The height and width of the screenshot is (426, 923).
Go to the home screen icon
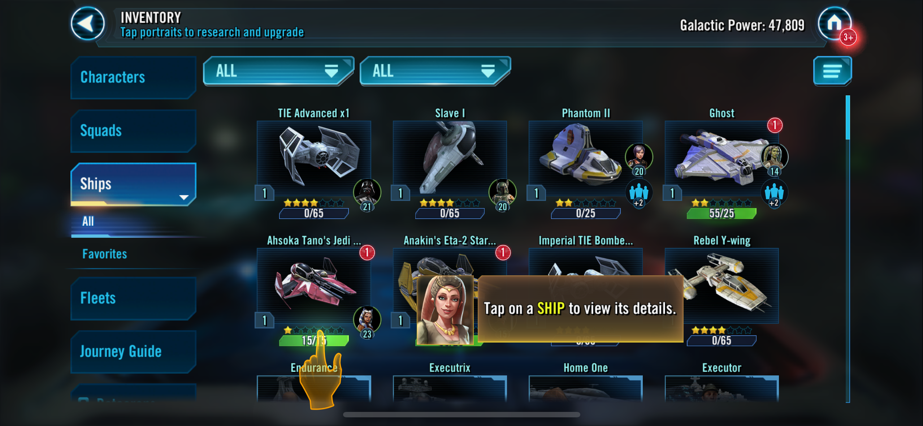click(x=834, y=23)
